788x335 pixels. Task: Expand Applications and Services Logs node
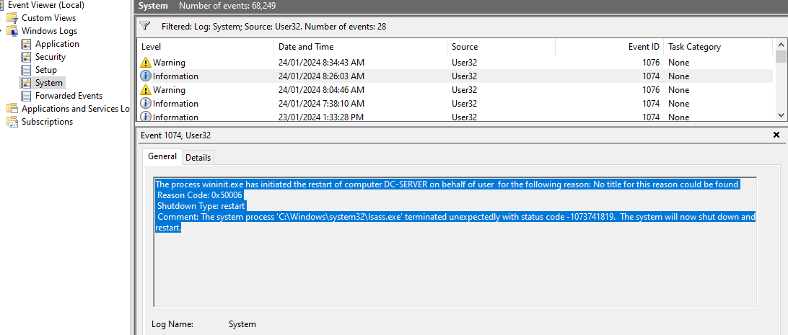(x=2, y=109)
